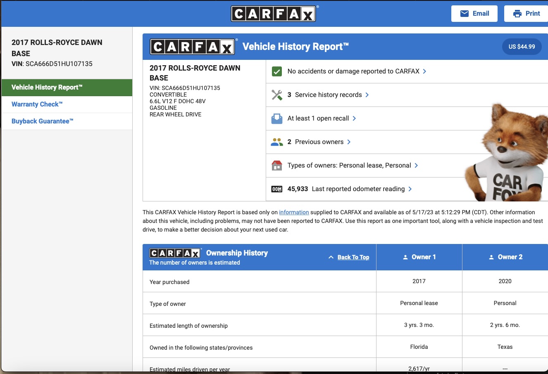
Task: Click the Owner 2 column header
Action: click(x=505, y=257)
